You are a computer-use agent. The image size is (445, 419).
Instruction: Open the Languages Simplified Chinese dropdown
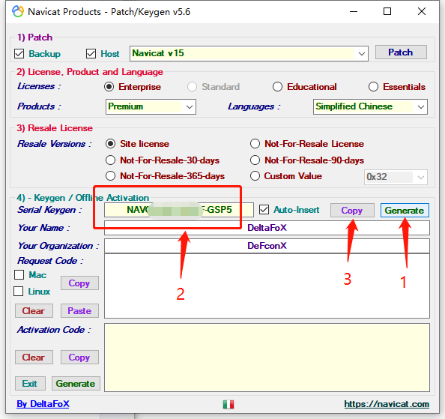point(370,106)
